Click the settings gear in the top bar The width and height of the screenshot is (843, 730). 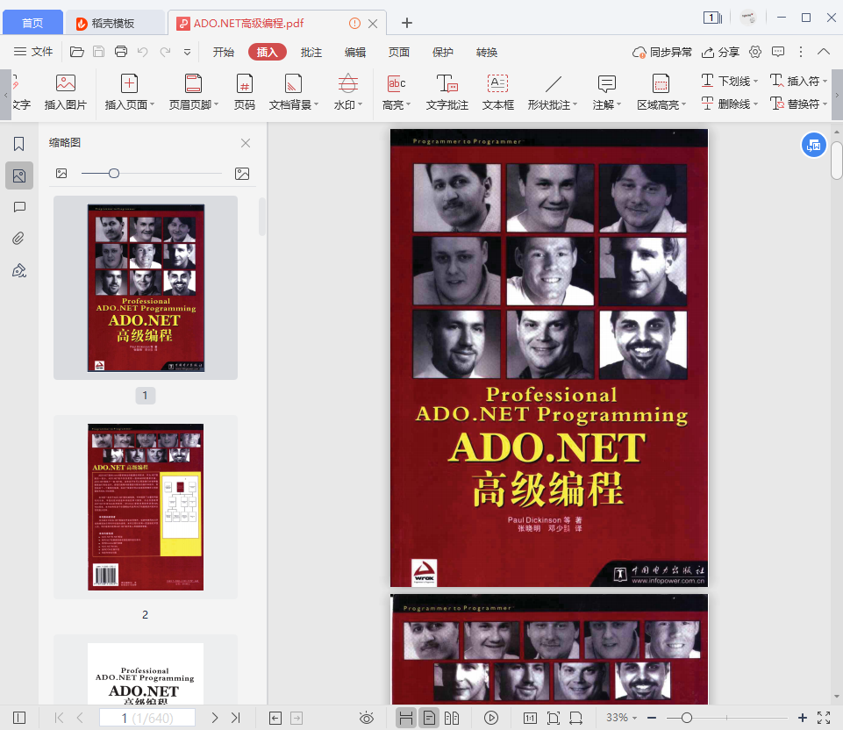(754, 52)
